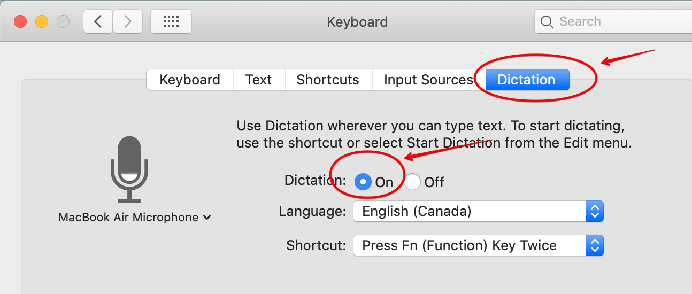Click the highlighted Dictation tab
The height and width of the screenshot is (294, 692).
(526, 80)
